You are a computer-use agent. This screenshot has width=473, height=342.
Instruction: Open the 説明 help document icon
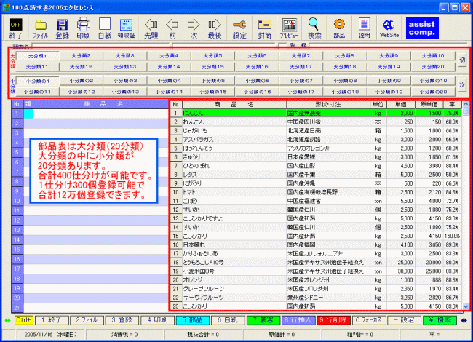coord(364,28)
